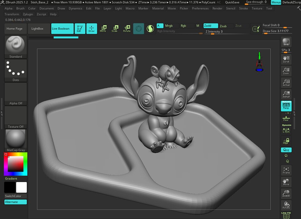Viewport: 301px width, 219px height.
Task: Toggle Line Fill polyframe
Action: (x=286, y=215)
